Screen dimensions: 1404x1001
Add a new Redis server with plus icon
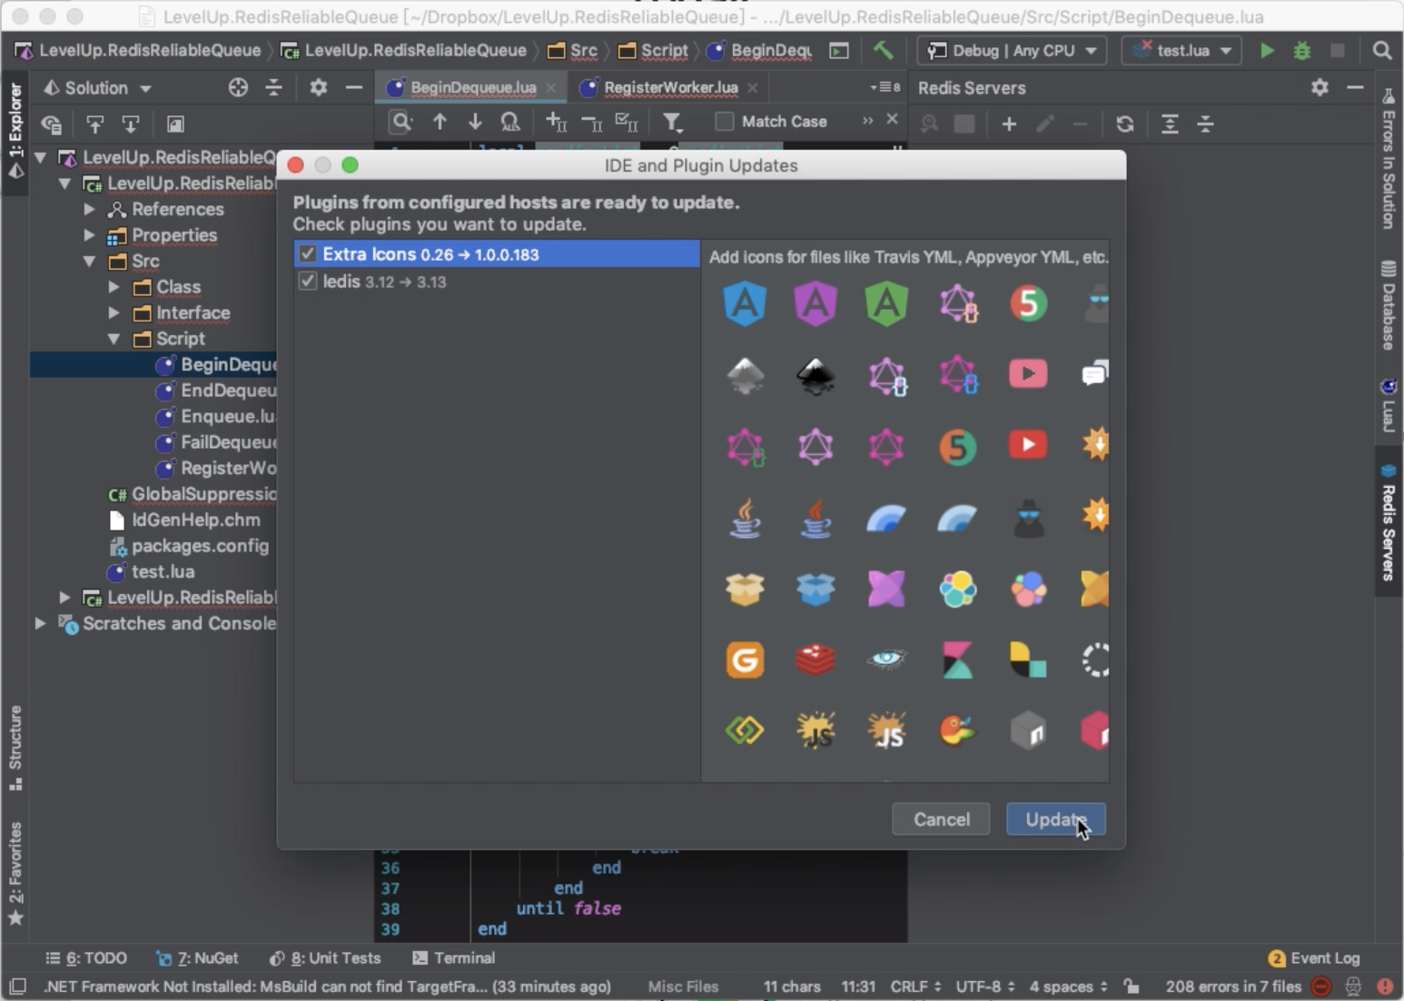1009,124
